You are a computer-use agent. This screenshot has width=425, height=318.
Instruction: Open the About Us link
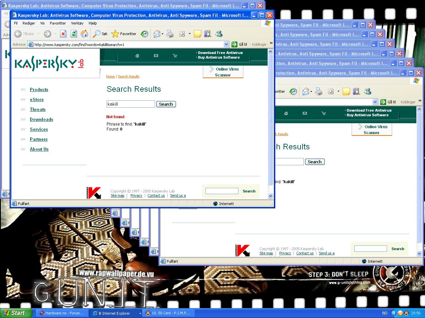[39, 149]
